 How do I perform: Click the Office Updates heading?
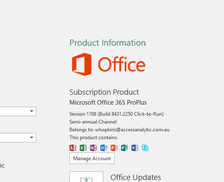coord(136,177)
